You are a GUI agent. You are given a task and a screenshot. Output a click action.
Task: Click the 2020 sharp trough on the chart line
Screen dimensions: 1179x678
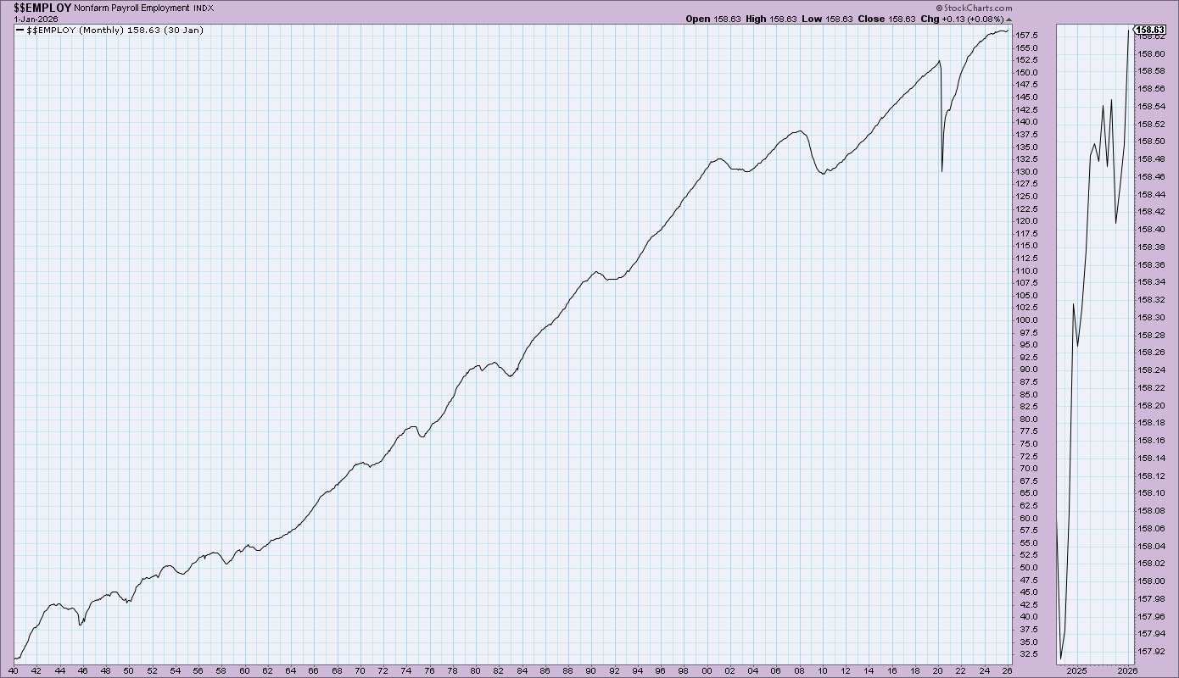pyautogui.click(x=942, y=171)
